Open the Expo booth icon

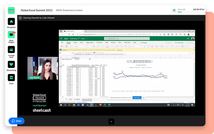click(x=11, y=77)
